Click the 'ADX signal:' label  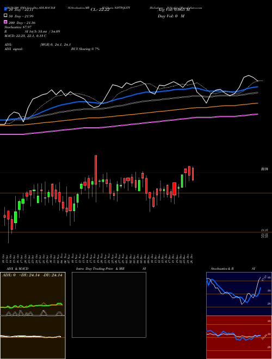point(14,49)
